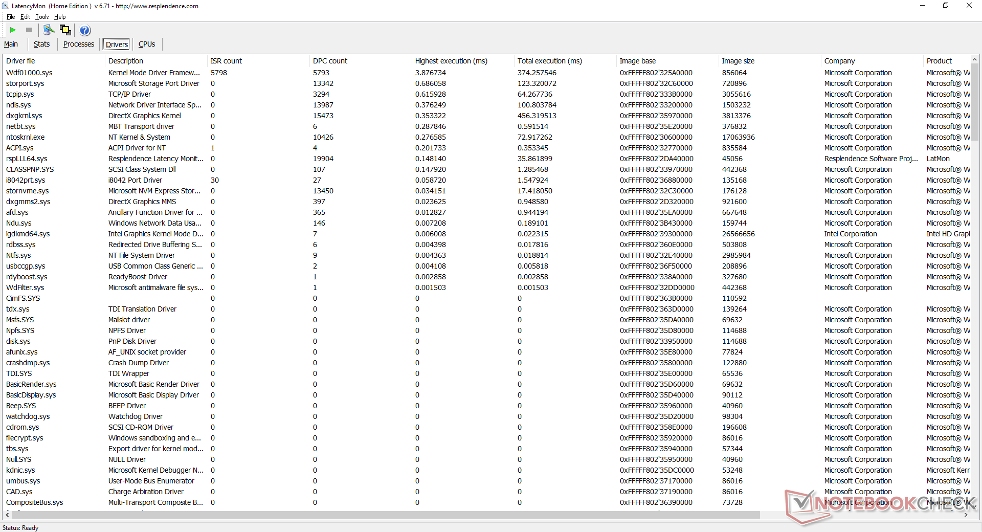Sort by Total execution (ms) column header
This screenshot has width=982, height=532.
point(565,61)
